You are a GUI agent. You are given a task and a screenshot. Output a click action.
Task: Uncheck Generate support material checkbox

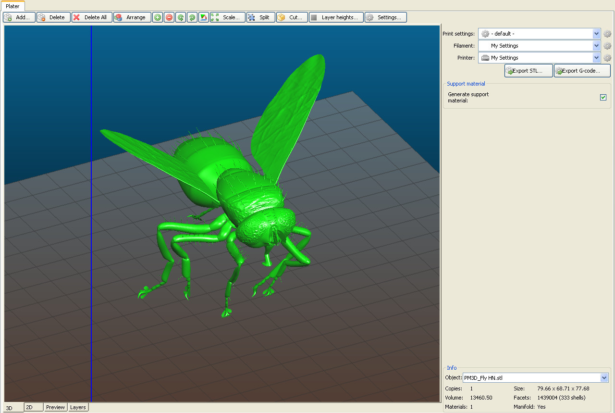(603, 98)
